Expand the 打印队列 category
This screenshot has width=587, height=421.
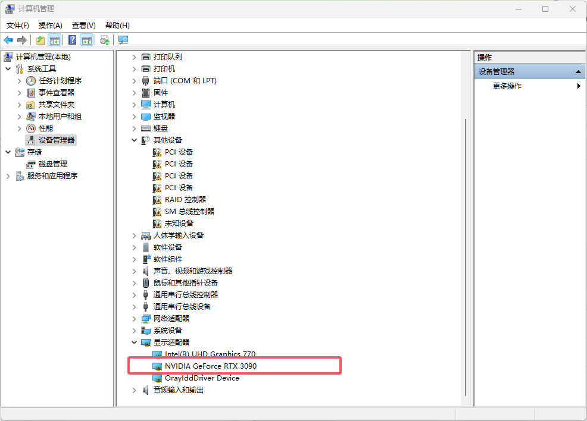[x=134, y=57]
